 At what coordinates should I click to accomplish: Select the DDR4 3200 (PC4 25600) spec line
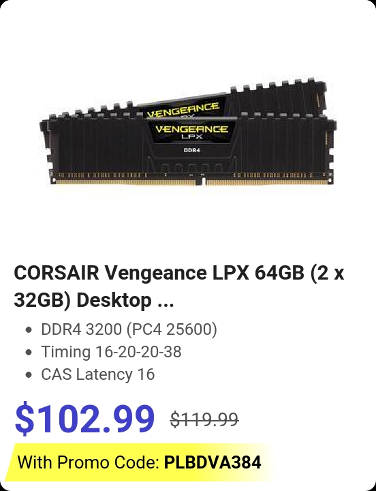[x=129, y=329]
